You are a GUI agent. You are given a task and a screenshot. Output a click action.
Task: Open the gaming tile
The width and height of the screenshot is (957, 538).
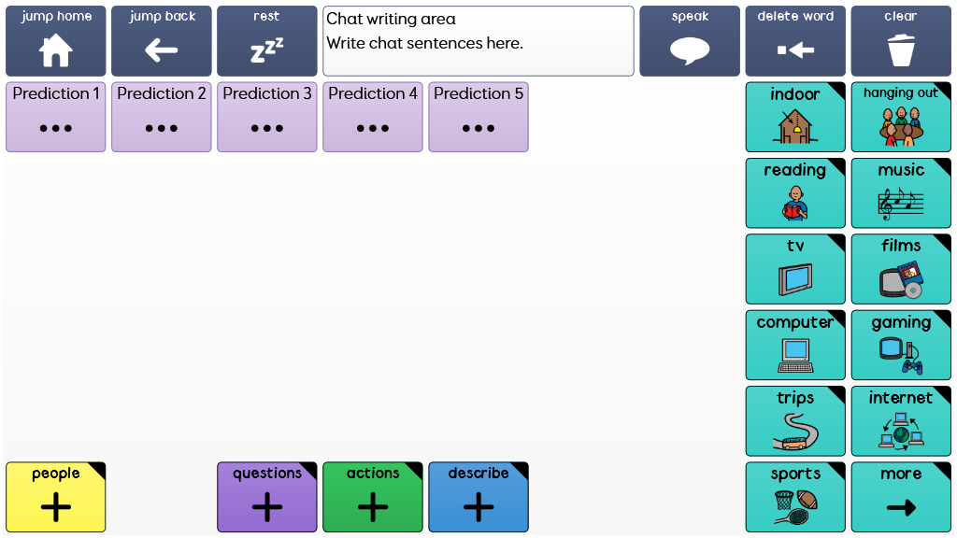tap(901, 345)
